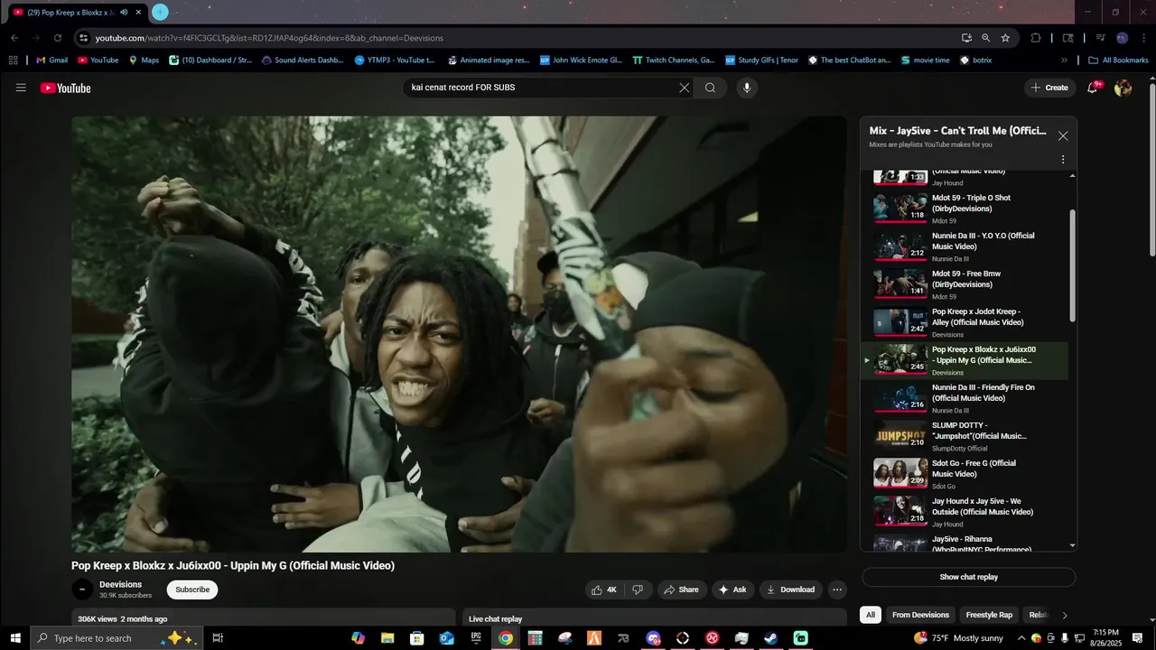Open Sturdy GIFs Tenor bookmark
Image resolution: width=1156 pixels, height=650 pixels.
(x=761, y=60)
